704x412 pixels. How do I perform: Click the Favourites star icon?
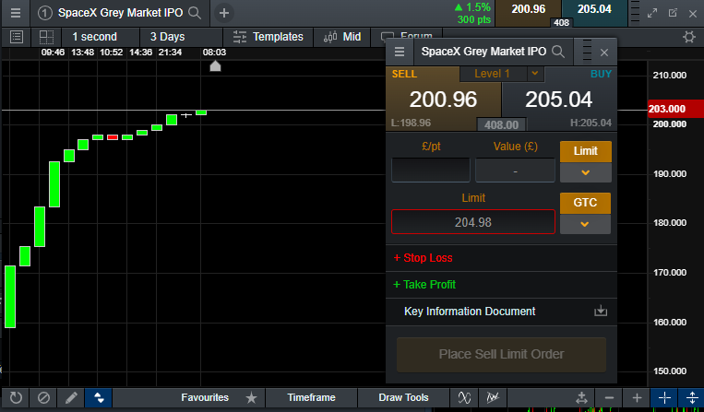click(251, 397)
